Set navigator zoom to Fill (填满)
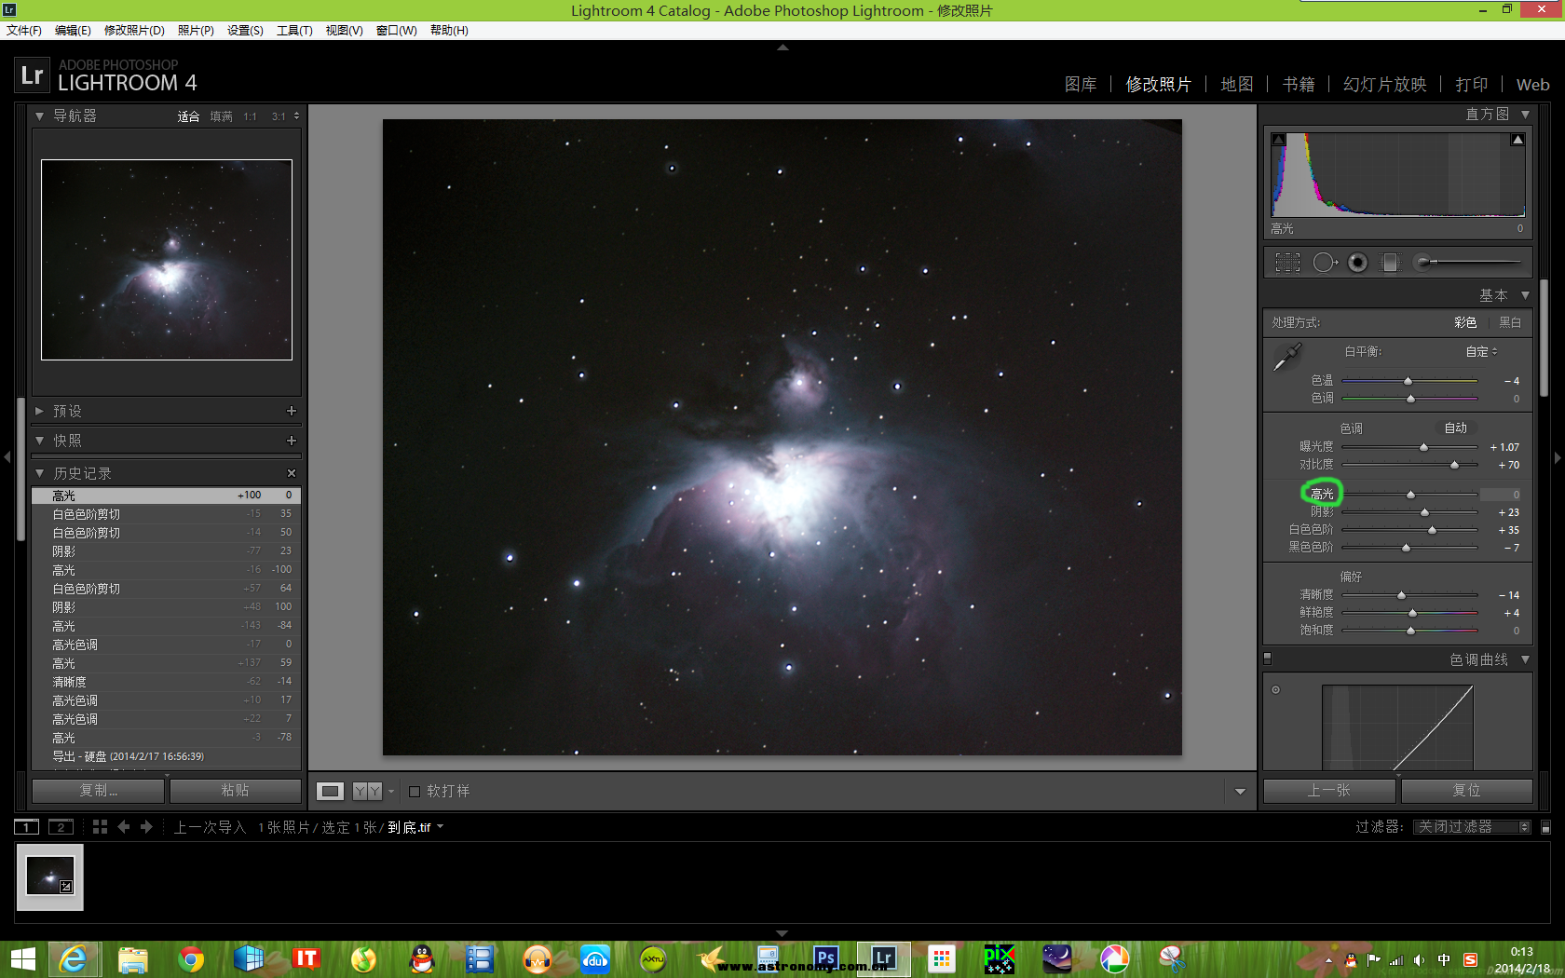The width and height of the screenshot is (1565, 978). click(222, 116)
